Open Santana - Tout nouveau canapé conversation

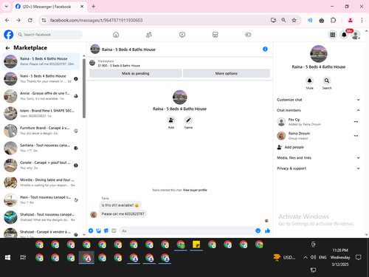tap(41, 148)
